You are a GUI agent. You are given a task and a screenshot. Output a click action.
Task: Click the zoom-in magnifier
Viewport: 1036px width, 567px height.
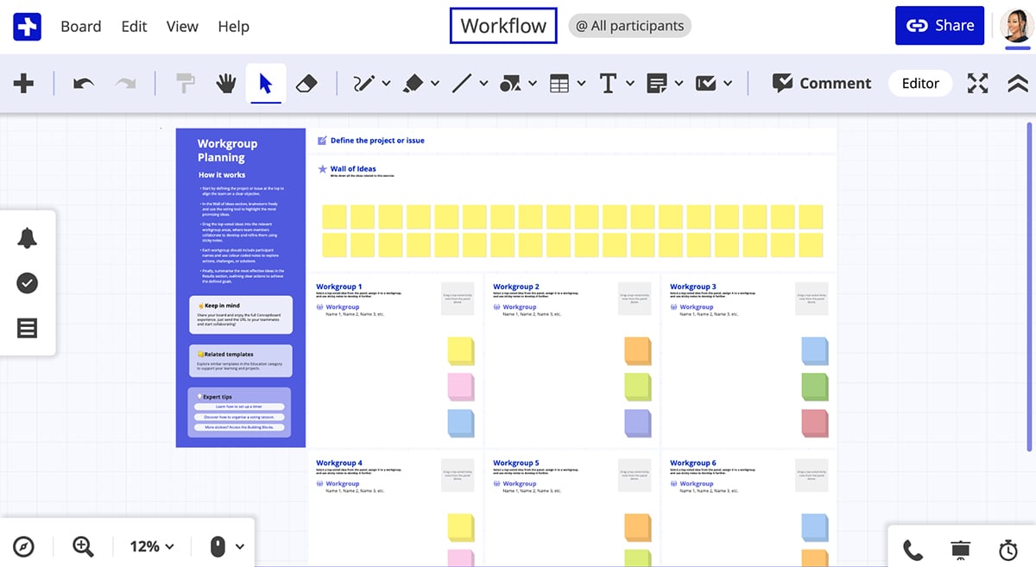pos(83,546)
